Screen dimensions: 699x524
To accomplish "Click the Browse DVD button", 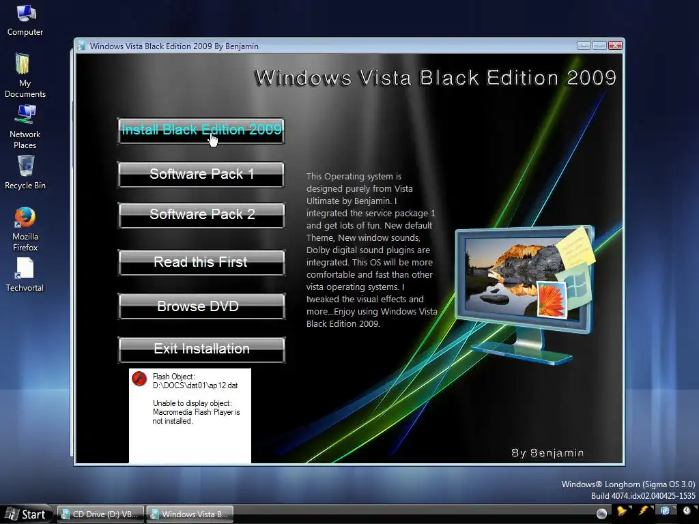I will tap(201, 306).
